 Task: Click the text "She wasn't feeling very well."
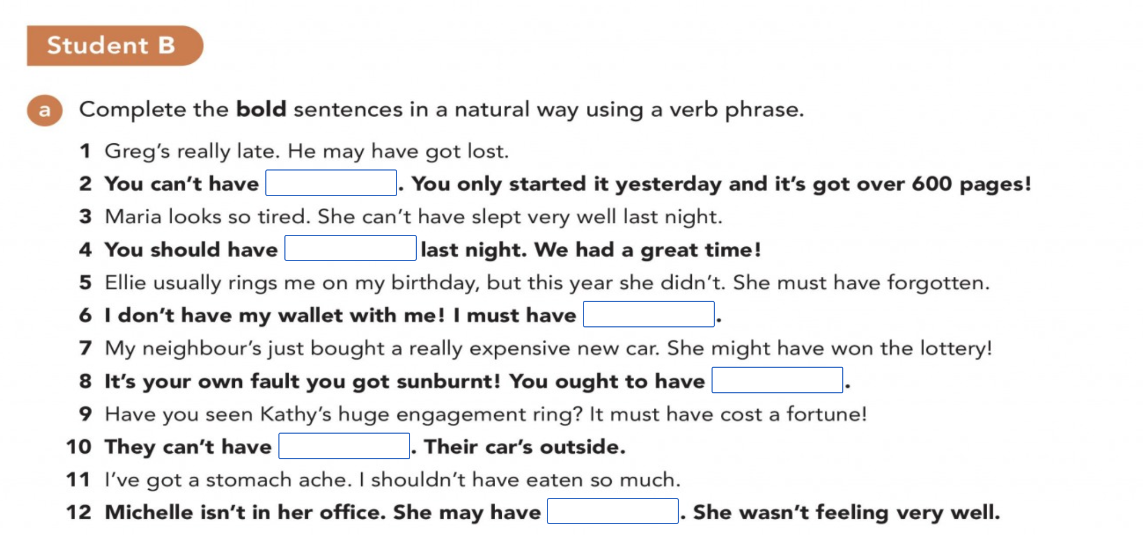[x=846, y=513]
